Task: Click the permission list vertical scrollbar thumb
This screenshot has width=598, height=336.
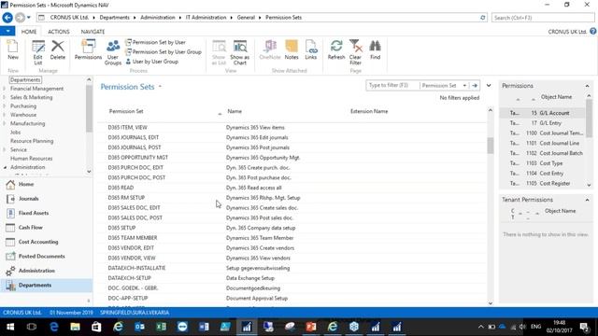Action: [491, 146]
